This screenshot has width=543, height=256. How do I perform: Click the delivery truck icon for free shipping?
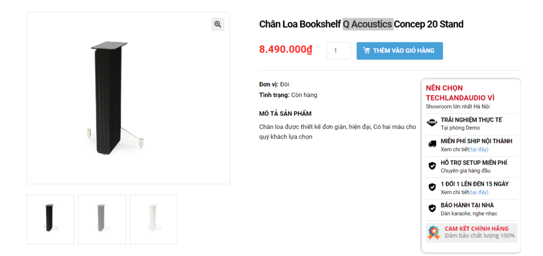point(432,144)
